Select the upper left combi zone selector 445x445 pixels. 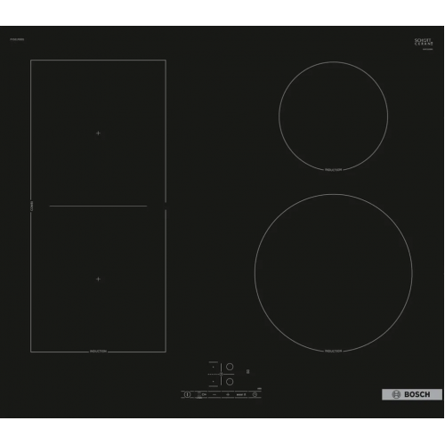click(214, 367)
